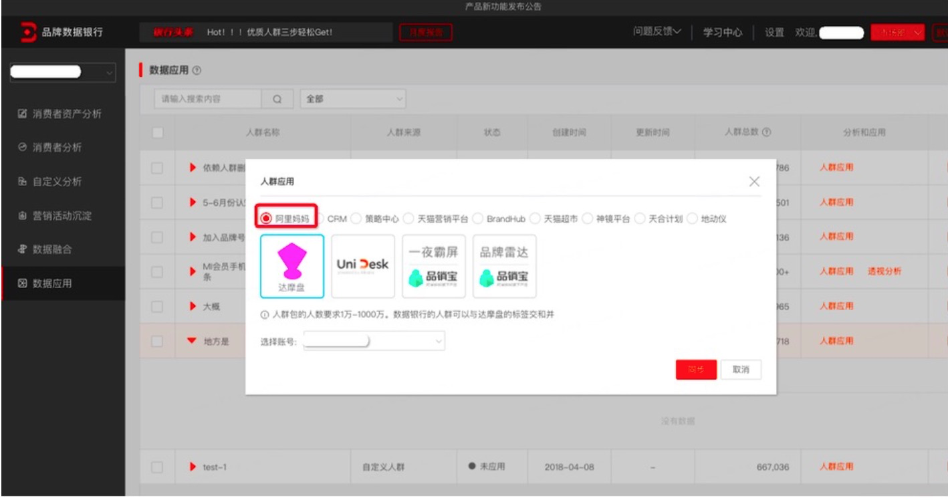Click 人群应用 link in the 地方是 row
The image size is (948, 500).
click(836, 341)
